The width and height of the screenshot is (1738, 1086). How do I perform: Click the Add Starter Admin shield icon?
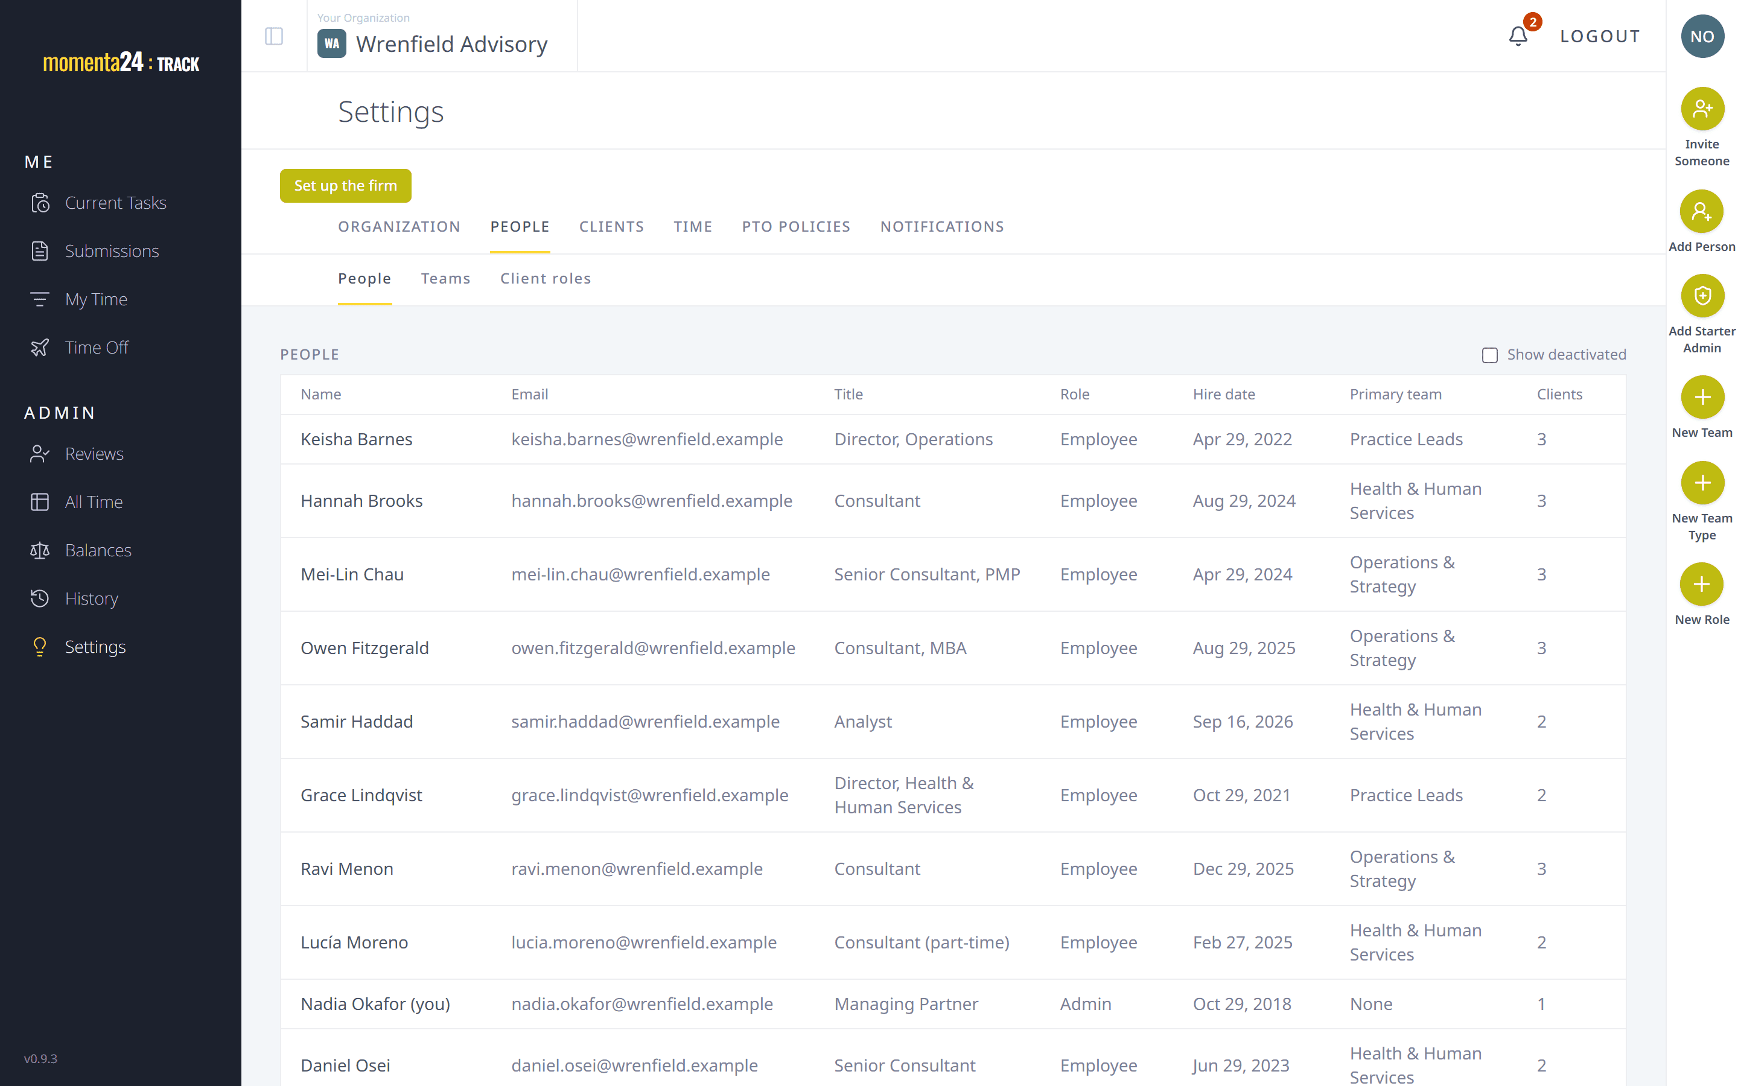pyautogui.click(x=1701, y=296)
